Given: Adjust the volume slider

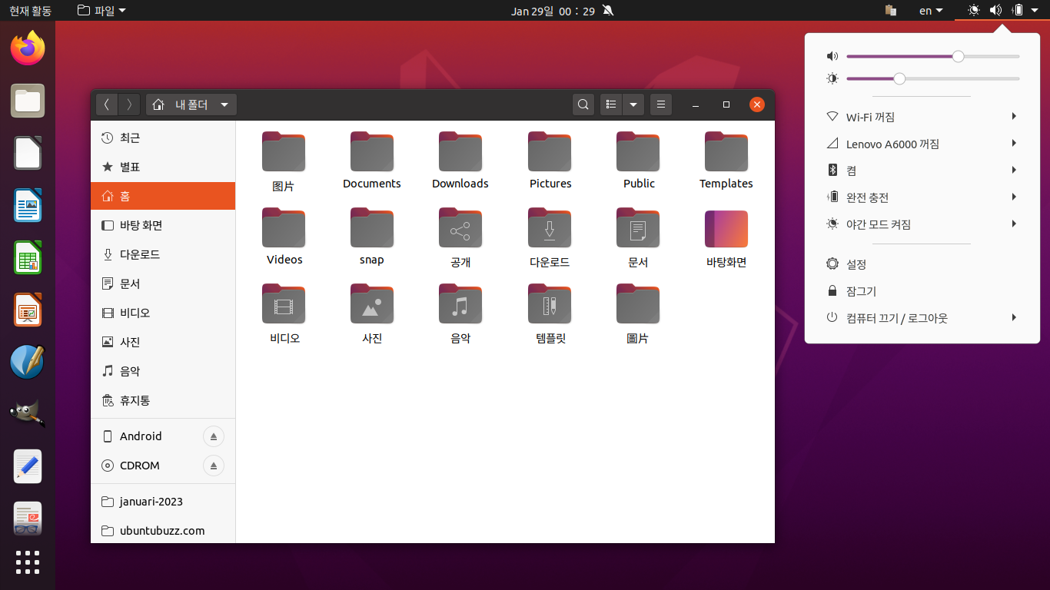Looking at the screenshot, I should [x=932, y=56].
